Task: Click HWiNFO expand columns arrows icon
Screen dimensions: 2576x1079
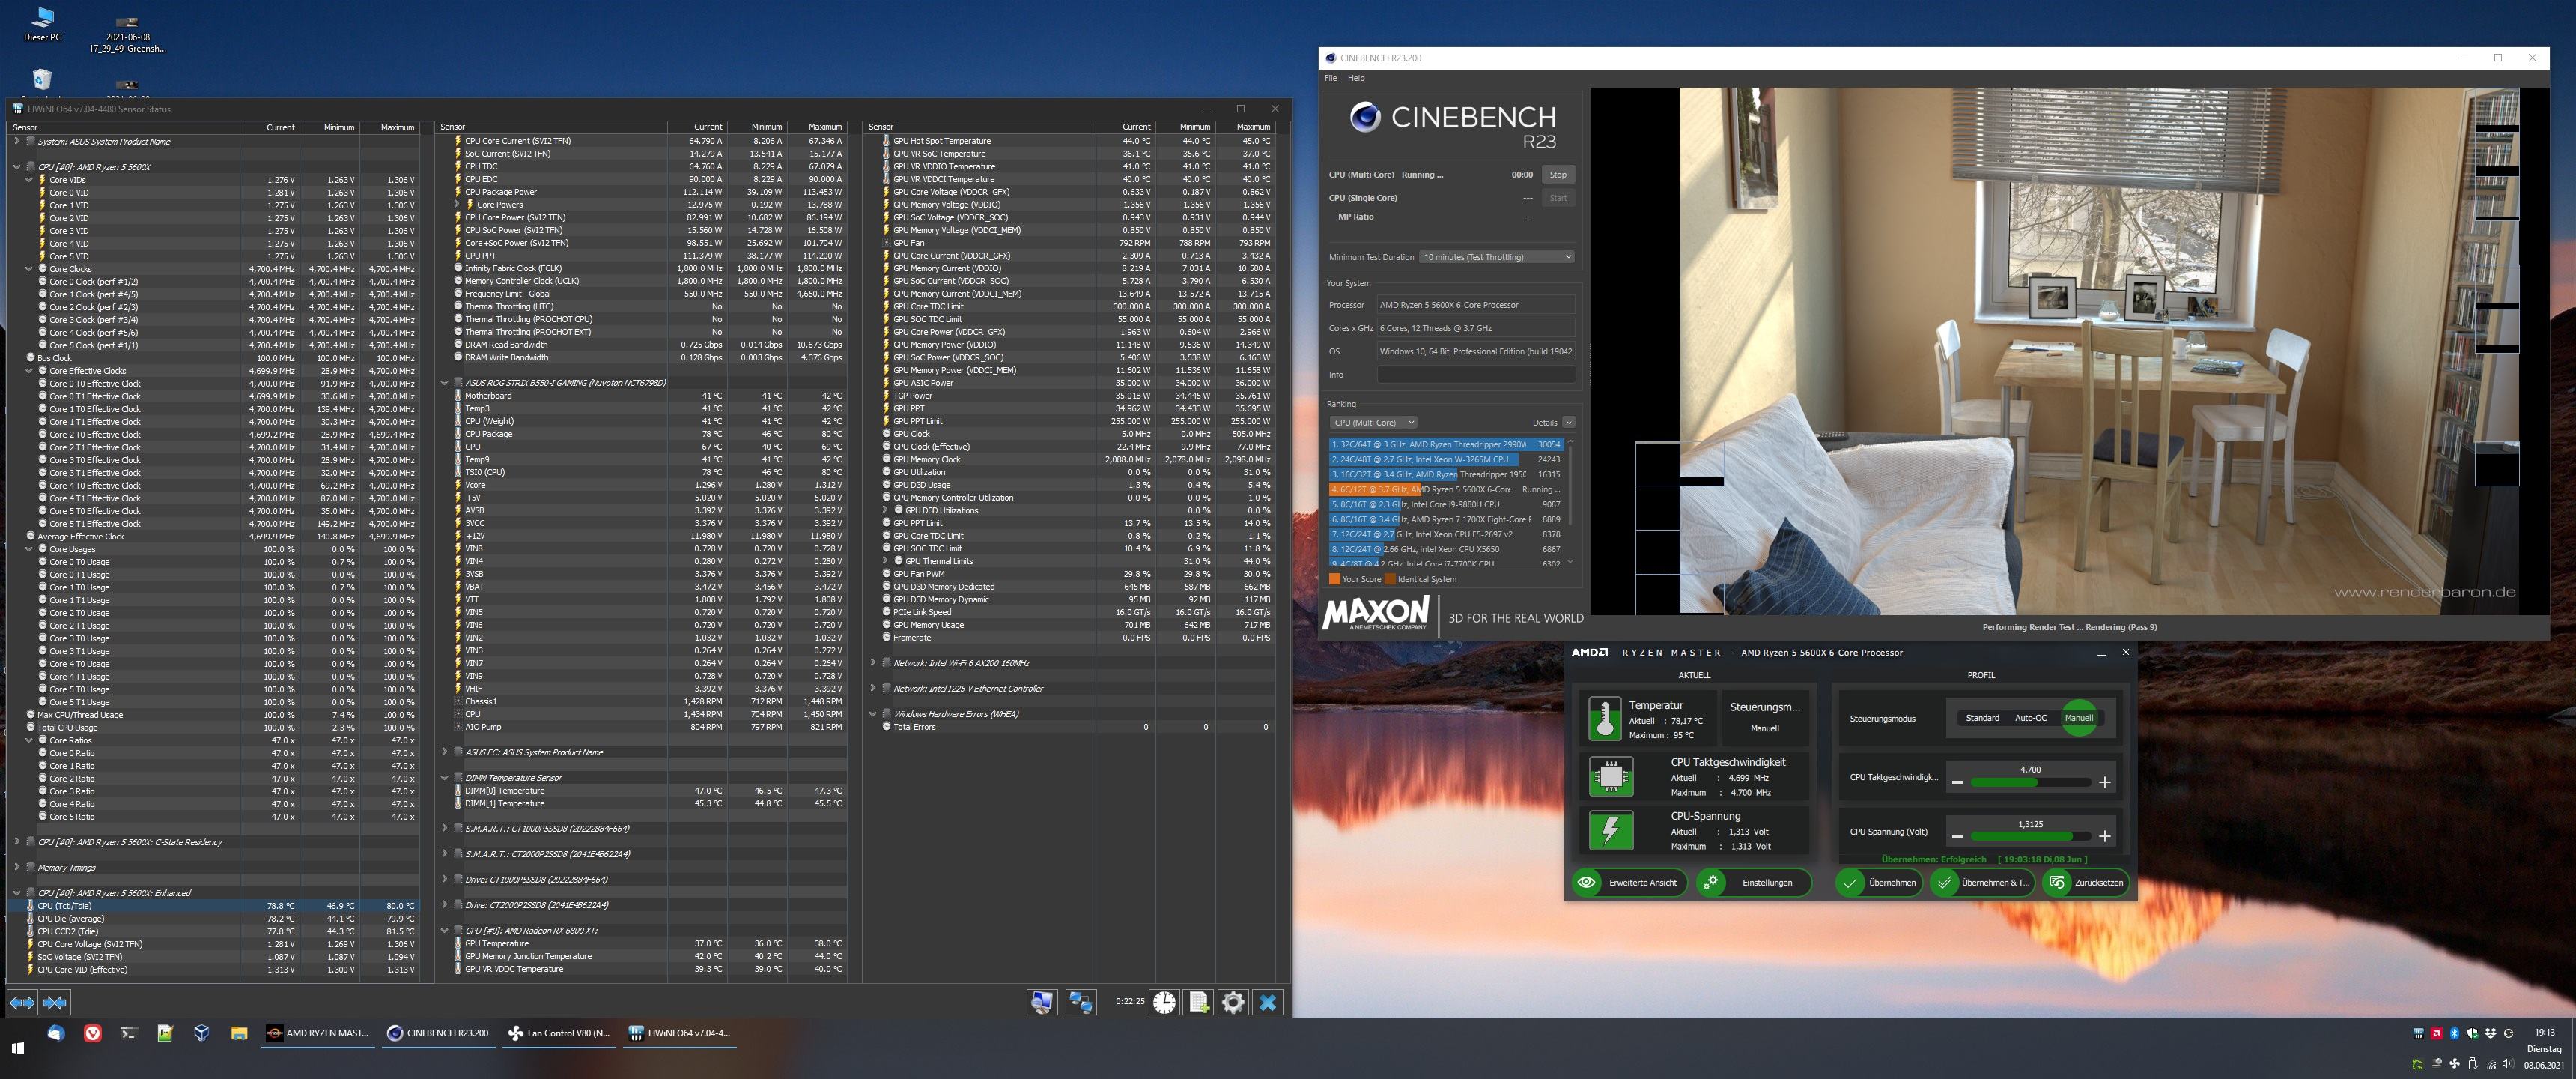Action: click(x=23, y=1002)
